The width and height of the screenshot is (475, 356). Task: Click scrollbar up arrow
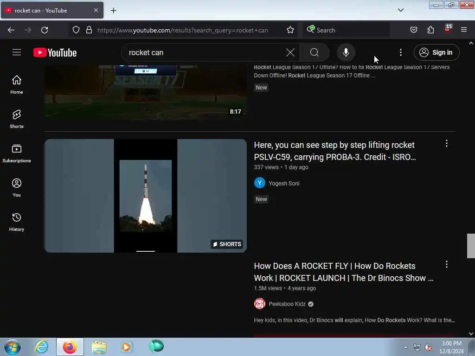pos(471,43)
